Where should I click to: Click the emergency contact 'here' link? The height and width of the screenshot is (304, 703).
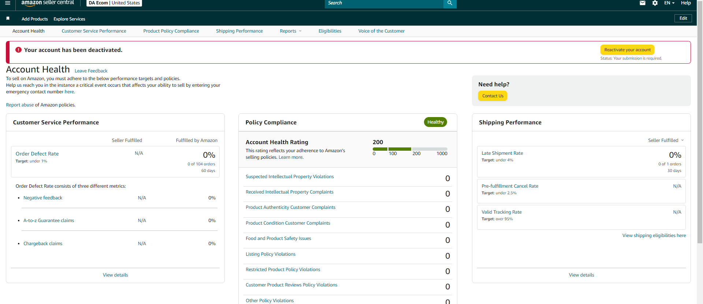pyautogui.click(x=69, y=92)
